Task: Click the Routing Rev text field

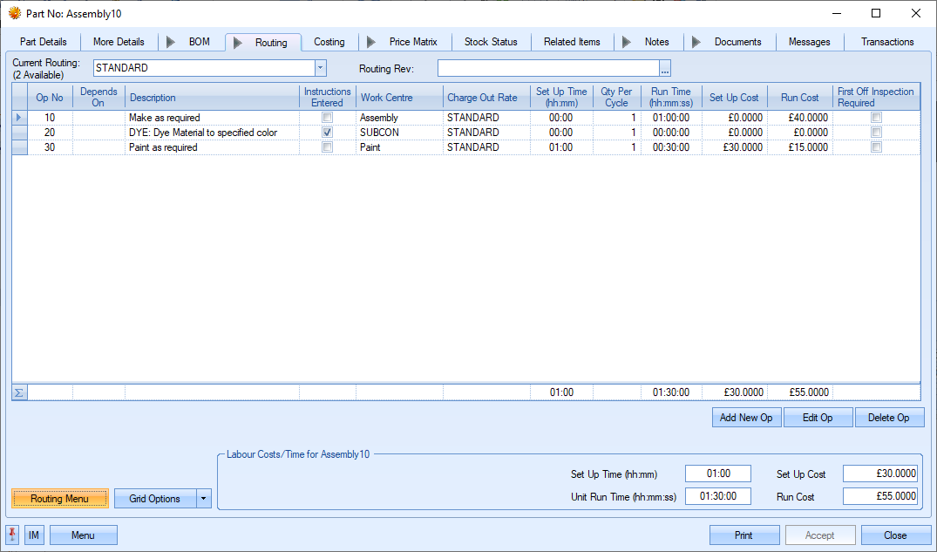Action: (x=547, y=68)
